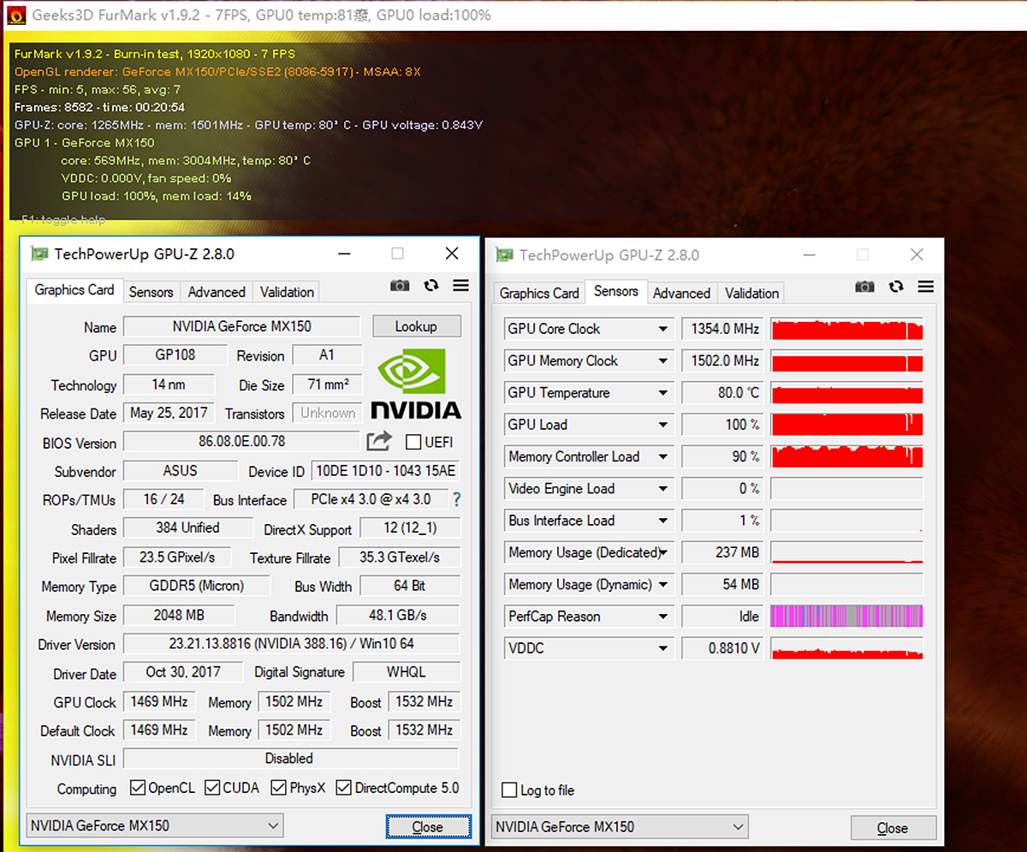Open PerfCap Reason sensor dropdown

(x=662, y=617)
